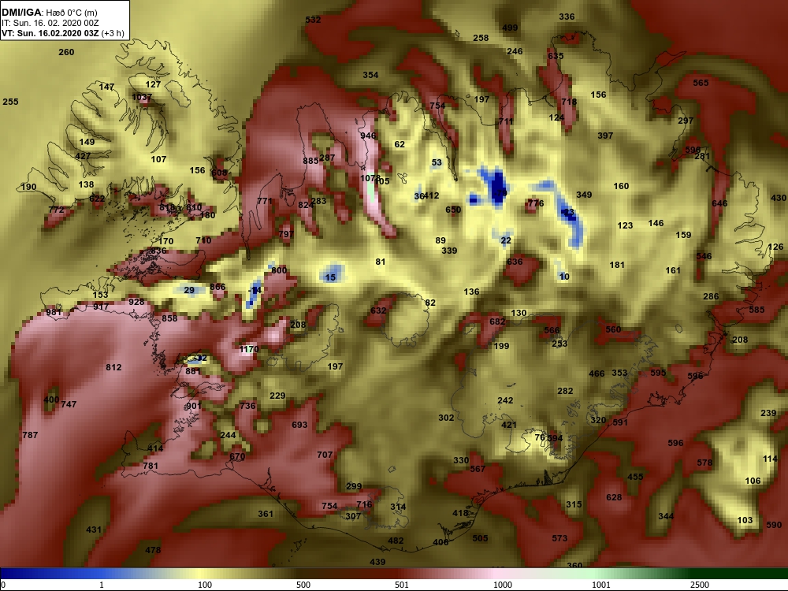
Task: Select the value '981' on the map
Action: pyautogui.click(x=54, y=312)
